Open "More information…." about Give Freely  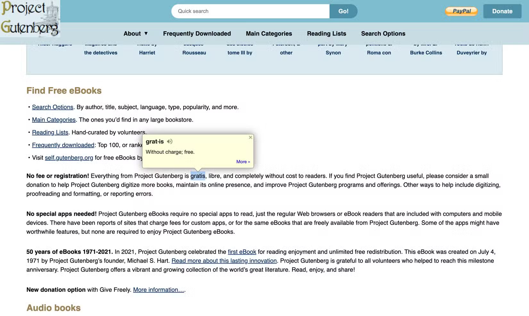158,289
